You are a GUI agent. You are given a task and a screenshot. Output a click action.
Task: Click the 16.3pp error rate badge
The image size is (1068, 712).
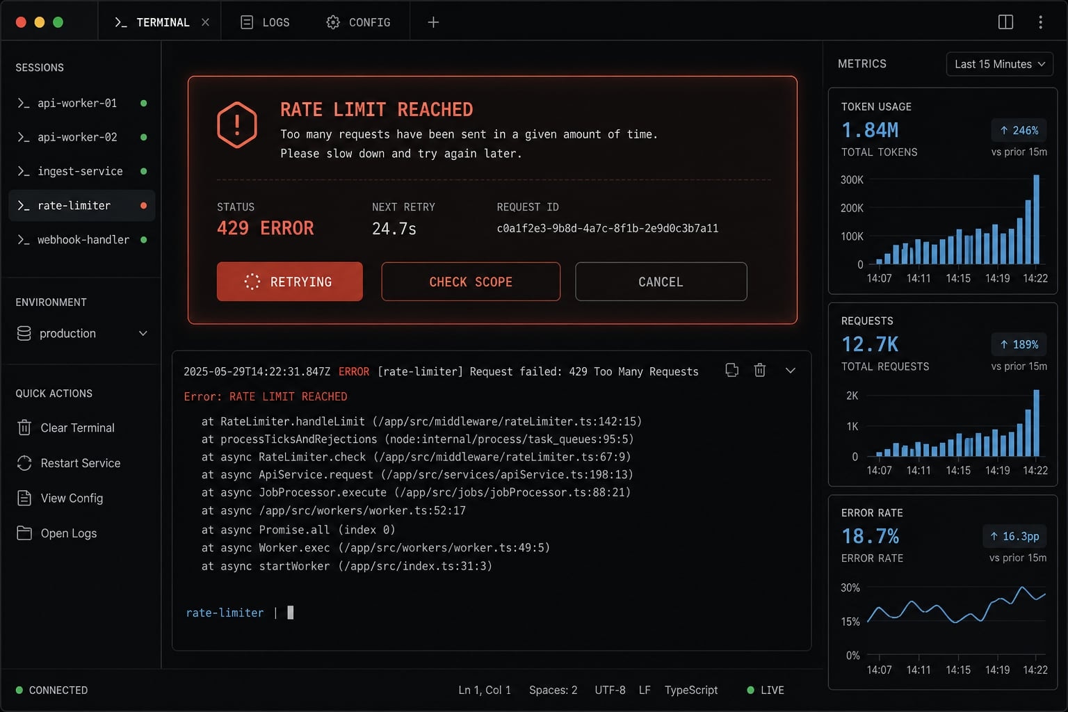coord(1014,536)
